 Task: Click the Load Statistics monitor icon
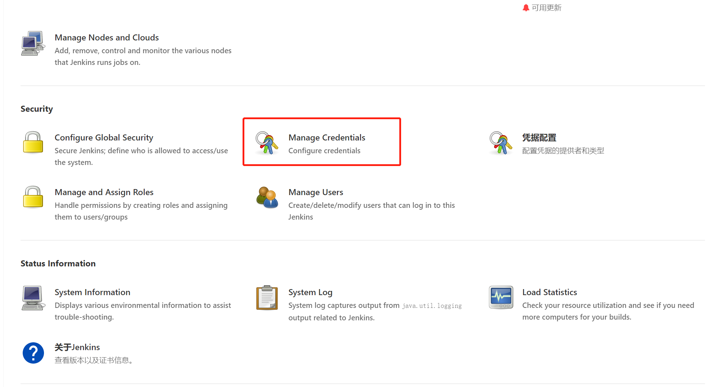coord(501,297)
